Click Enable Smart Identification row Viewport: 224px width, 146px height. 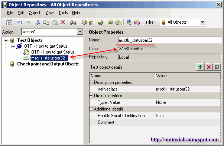point(155,116)
